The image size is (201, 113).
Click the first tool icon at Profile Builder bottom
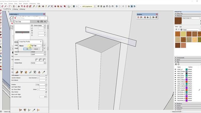pos(20,110)
